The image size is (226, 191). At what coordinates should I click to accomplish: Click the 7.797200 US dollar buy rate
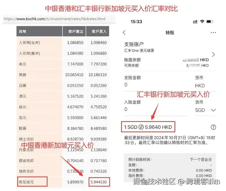coord(99,64)
